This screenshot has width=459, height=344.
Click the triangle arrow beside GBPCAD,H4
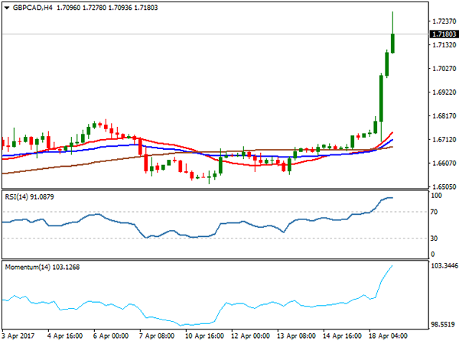[x=7, y=8]
